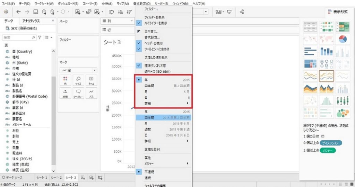Click the new worksheet toolbar icon
This screenshot has height=187, width=355.
click(x=78, y=12)
